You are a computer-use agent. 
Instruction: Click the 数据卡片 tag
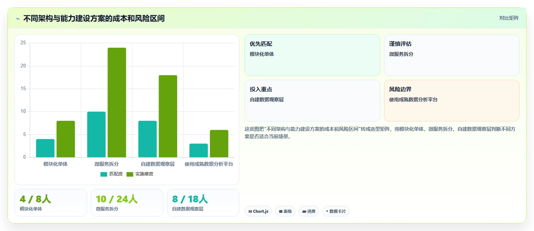[x=336, y=211]
